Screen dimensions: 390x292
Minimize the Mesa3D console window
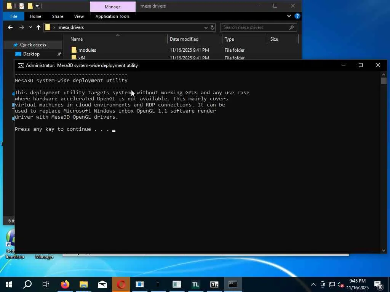344,65
